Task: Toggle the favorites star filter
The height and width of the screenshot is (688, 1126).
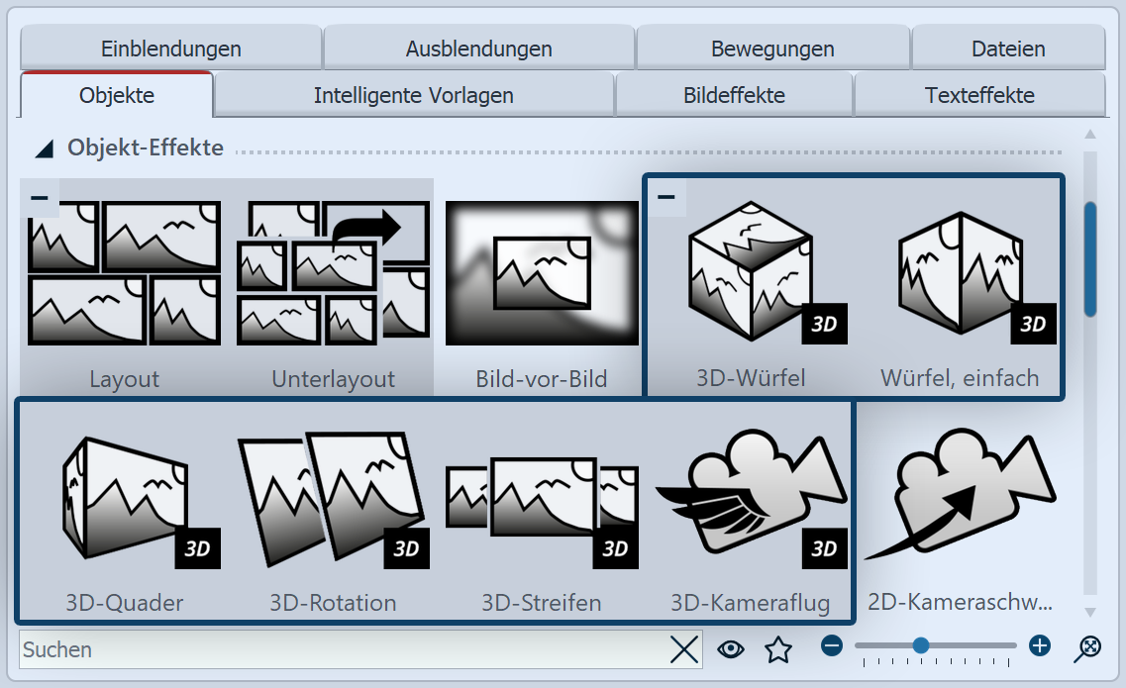Action: 778,648
